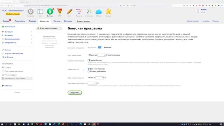The image size is (224, 126).
Task: Click the Admin user avatar
Action: [x=198, y=11]
